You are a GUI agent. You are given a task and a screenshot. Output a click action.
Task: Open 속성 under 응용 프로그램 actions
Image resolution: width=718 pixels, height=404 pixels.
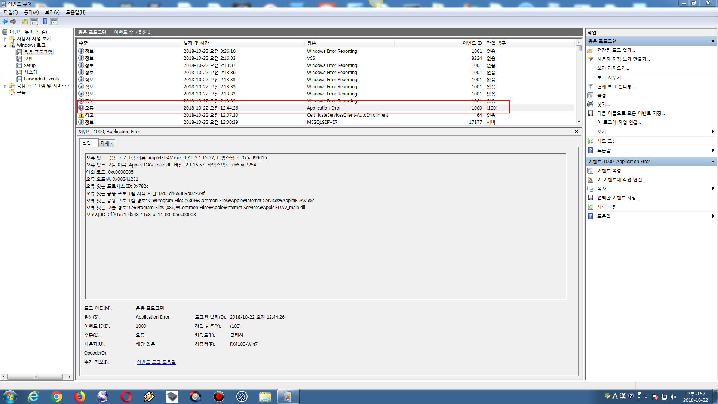click(601, 95)
